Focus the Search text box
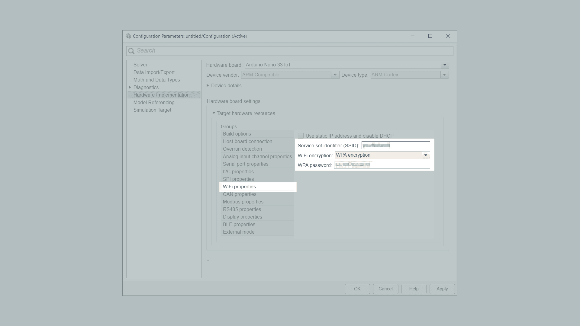 (290, 51)
